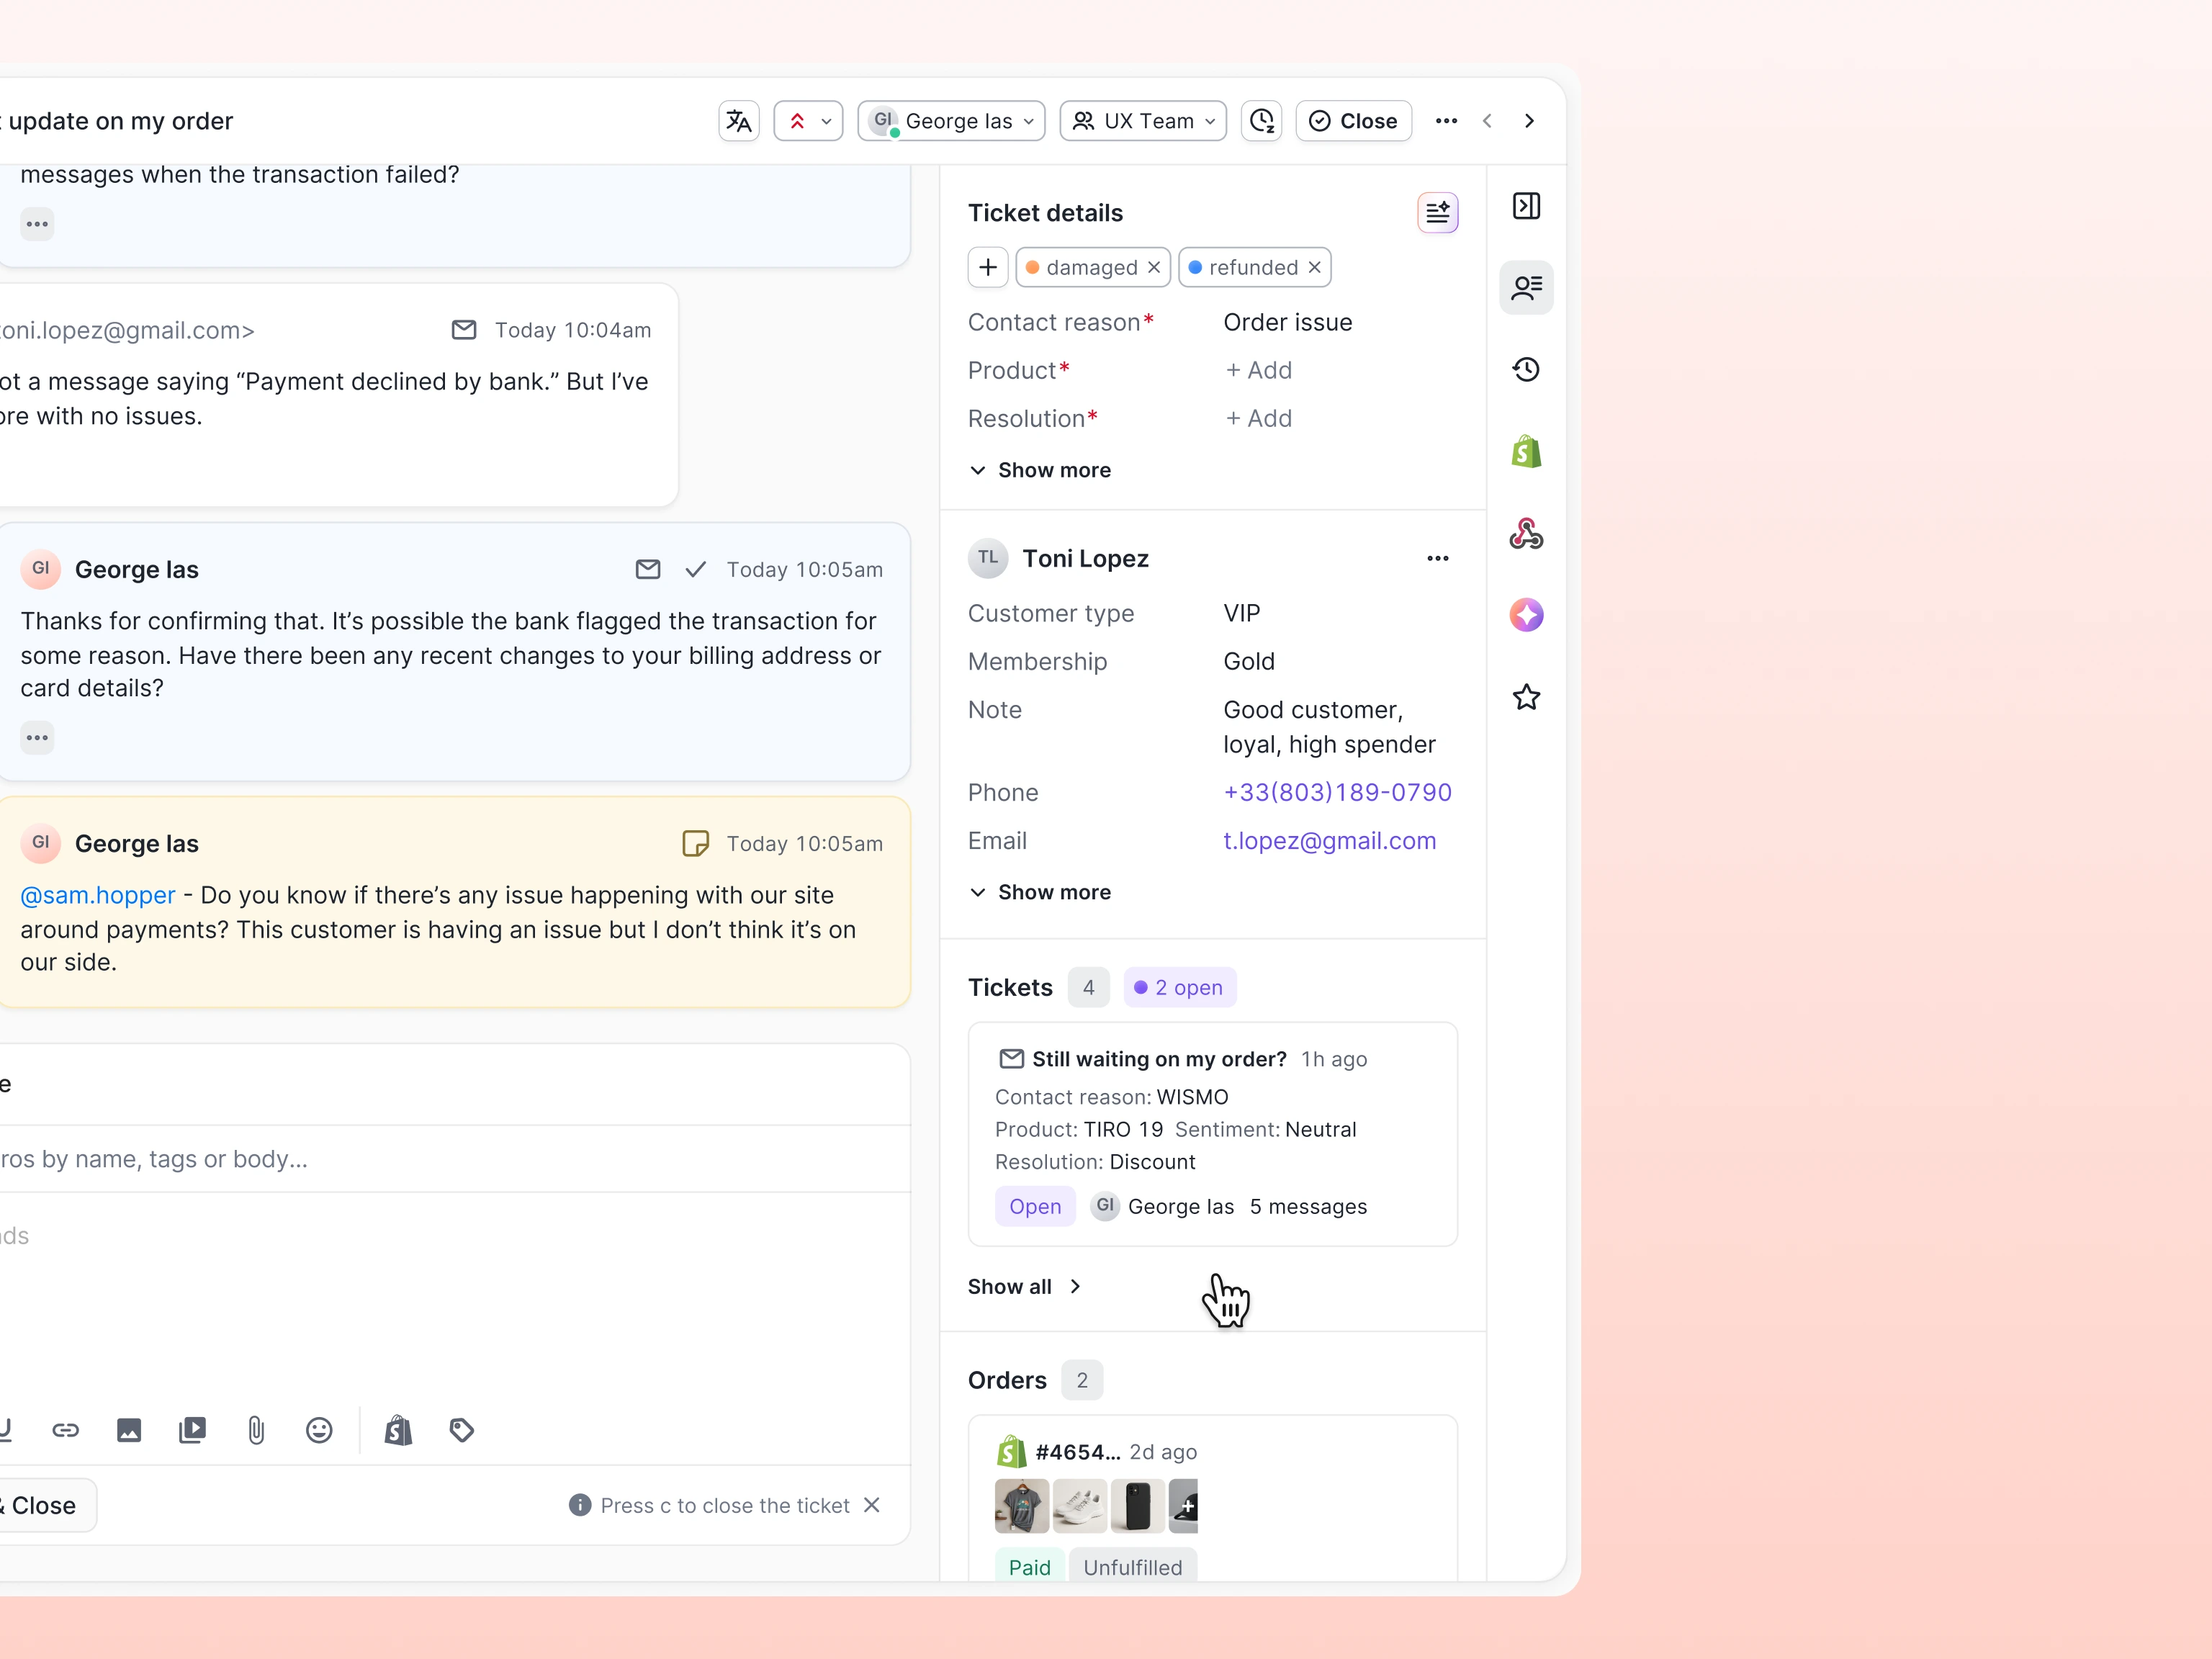
Task: Click the Order issue contact reason value
Action: coord(1288,322)
